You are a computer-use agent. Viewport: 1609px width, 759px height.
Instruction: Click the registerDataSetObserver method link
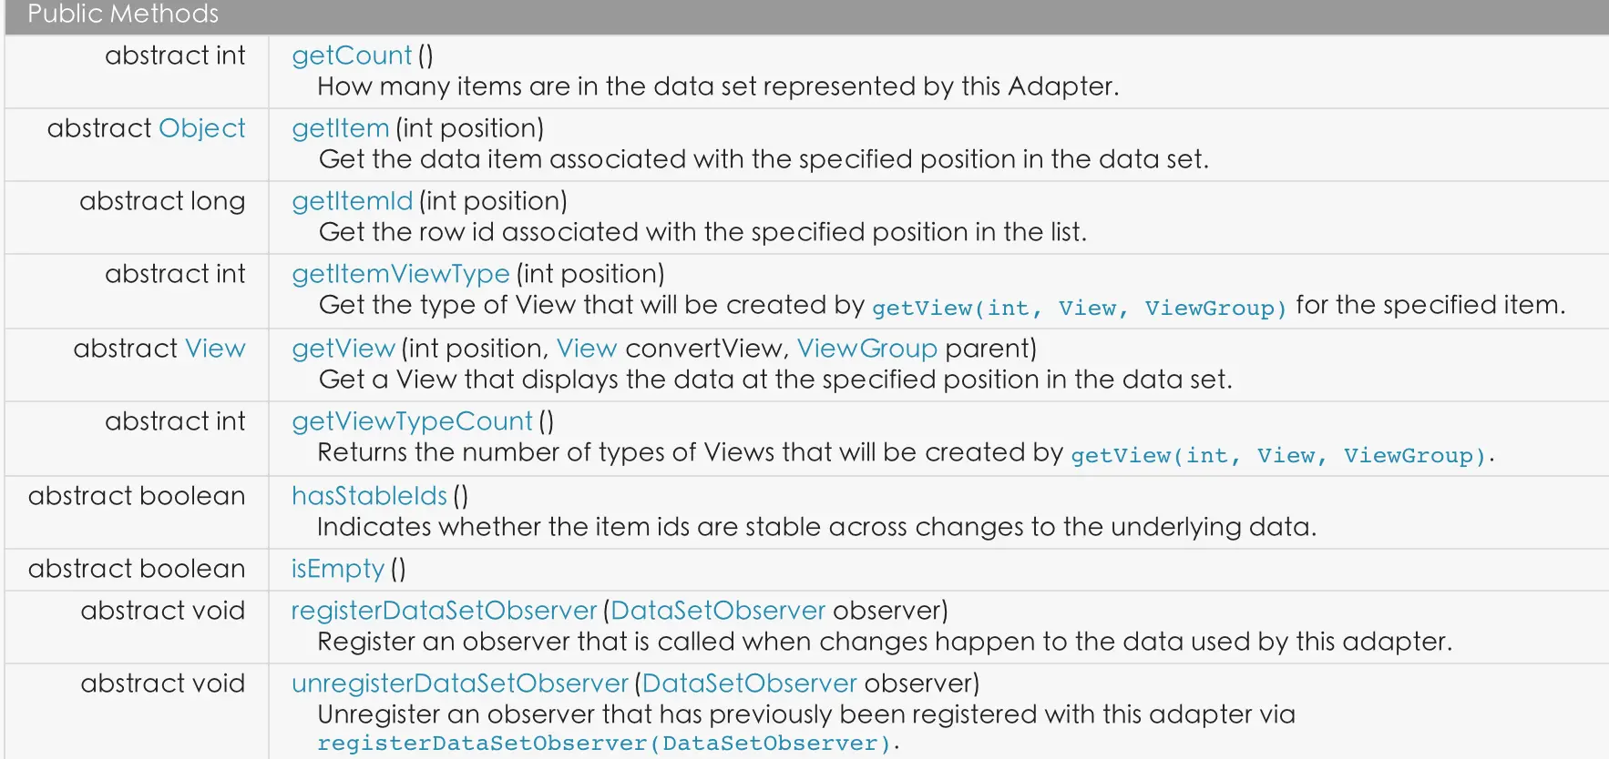click(444, 611)
